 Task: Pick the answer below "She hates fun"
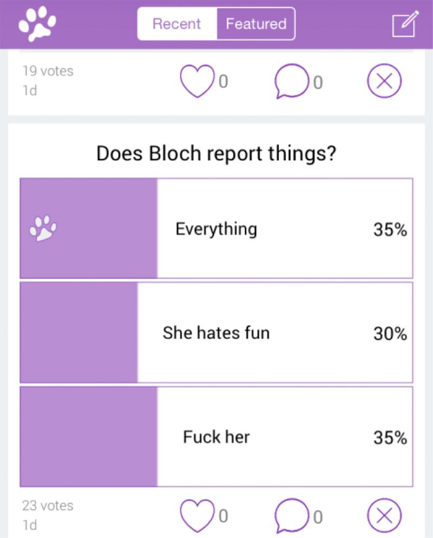click(216, 437)
